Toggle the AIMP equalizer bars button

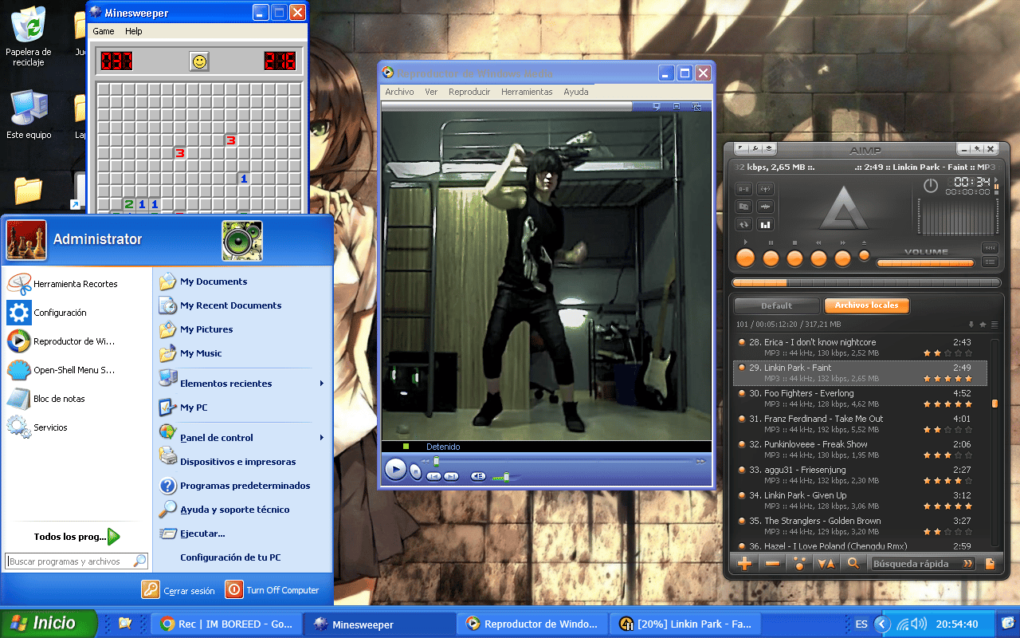[x=764, y=224]
